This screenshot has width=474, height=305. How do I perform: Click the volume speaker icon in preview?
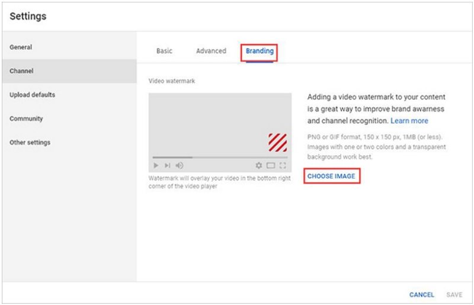point(179,166)
